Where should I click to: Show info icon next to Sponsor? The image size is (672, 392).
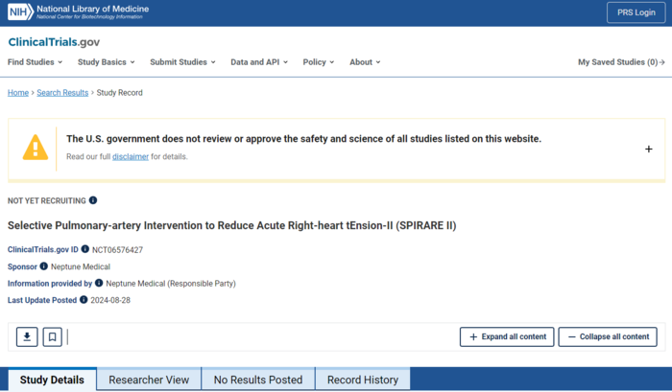click(x=44, y=266)
